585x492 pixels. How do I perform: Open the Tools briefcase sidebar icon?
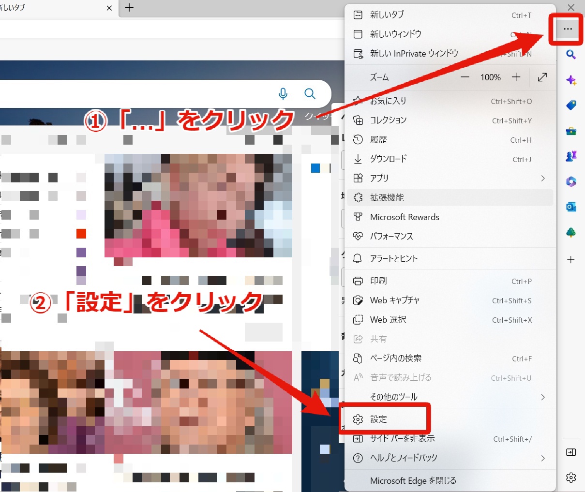[571, 131]
